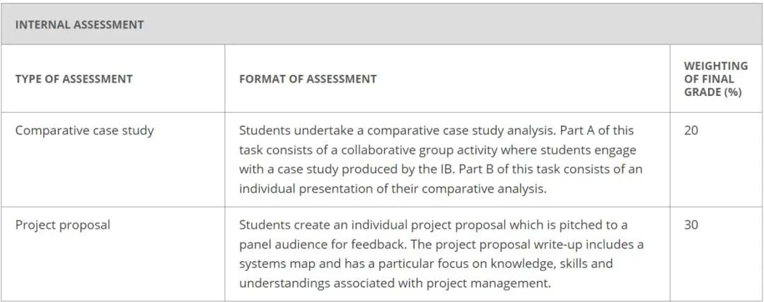Click the INTERNAL ASSESSMENT table title
The height and width of the screenshot is (302, 764).
(x=79, y=25)
